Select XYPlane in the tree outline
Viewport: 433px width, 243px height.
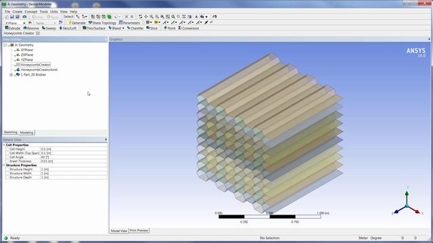tap(27, 50)
